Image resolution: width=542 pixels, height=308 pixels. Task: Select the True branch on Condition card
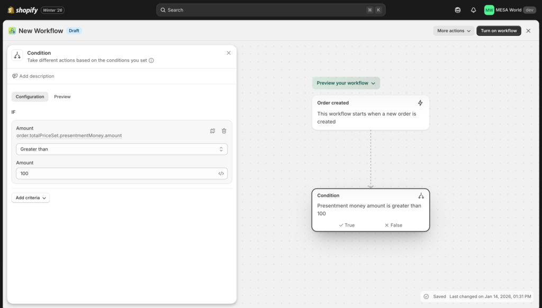(x=347, y=225)
